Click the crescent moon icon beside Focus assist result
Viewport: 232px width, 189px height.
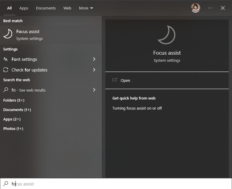8,34
